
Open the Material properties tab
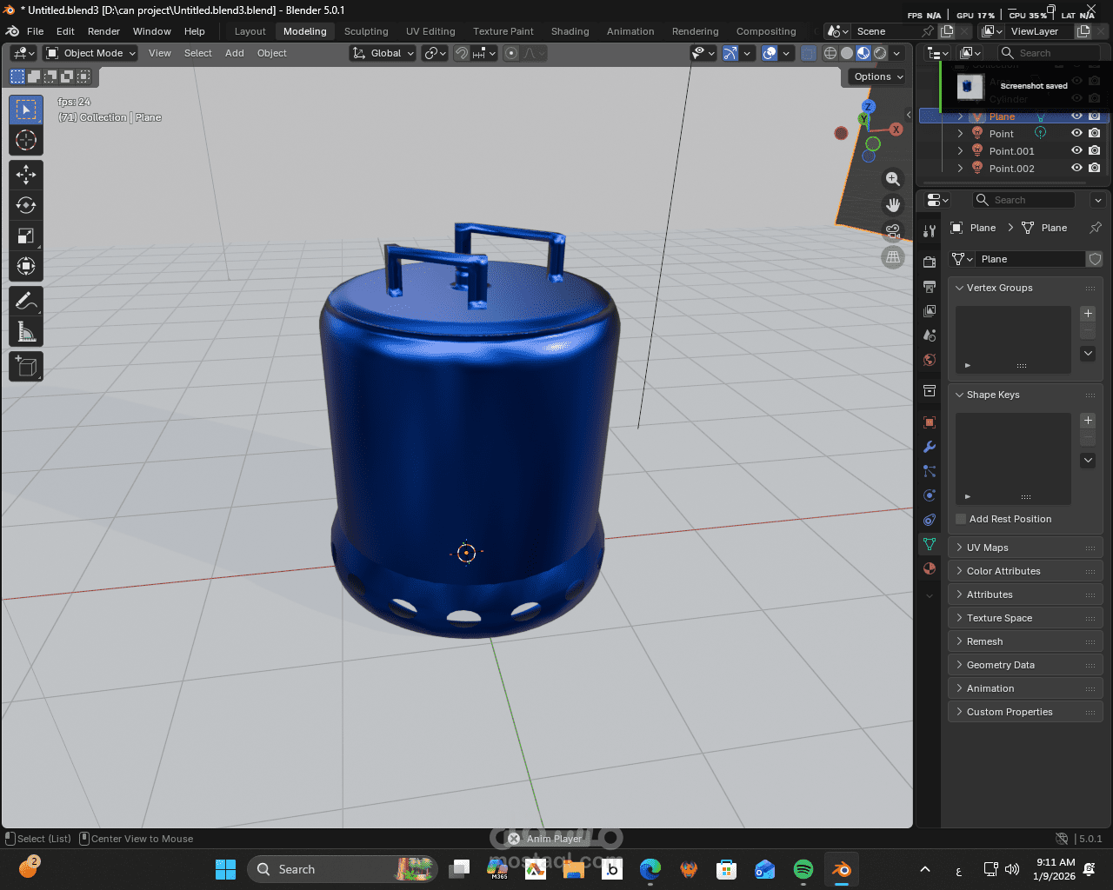click(930, 568)
